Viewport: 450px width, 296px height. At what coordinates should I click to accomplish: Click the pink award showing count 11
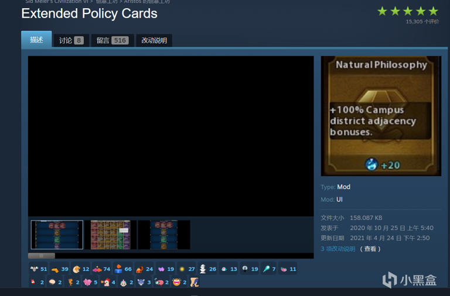284,269
